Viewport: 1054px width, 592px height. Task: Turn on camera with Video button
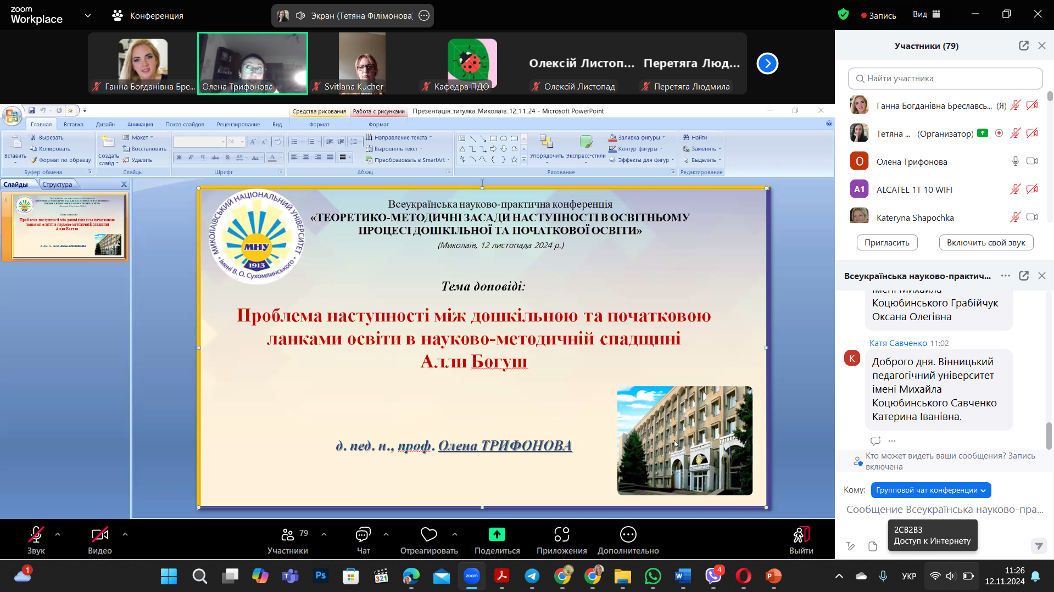point(99,534)
